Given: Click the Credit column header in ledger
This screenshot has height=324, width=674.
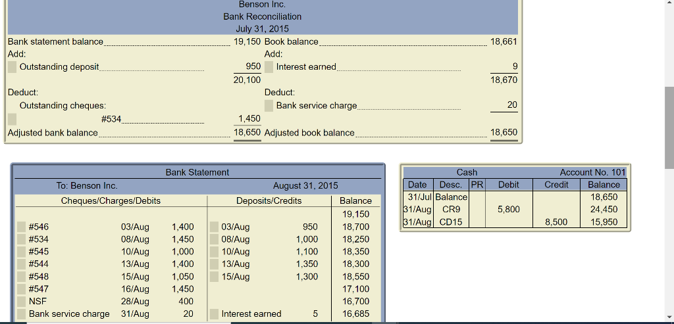Looking at the screenshot, I should point(556,185).
